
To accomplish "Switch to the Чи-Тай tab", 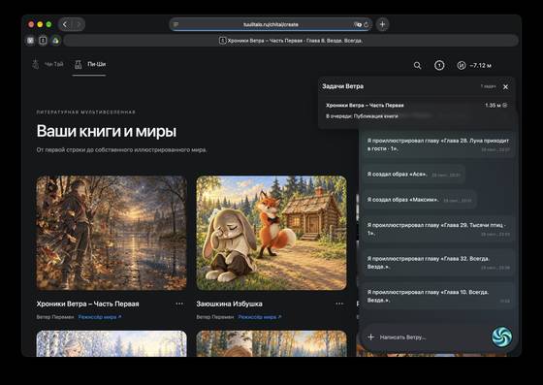I will coord(48,64).
